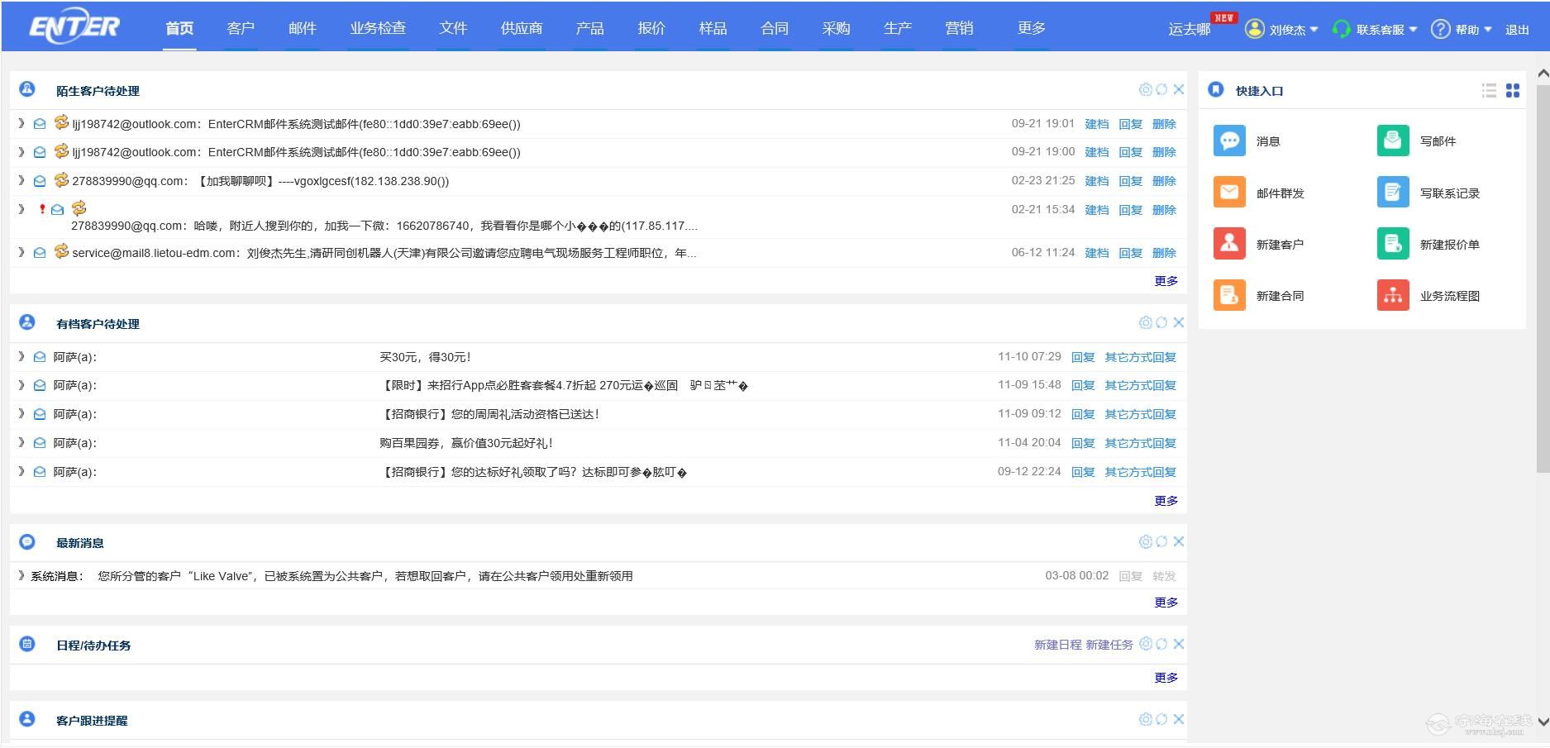The image size is (1550, 748).
Task: Go to the 首页 tab
Action: coord(179,28)
